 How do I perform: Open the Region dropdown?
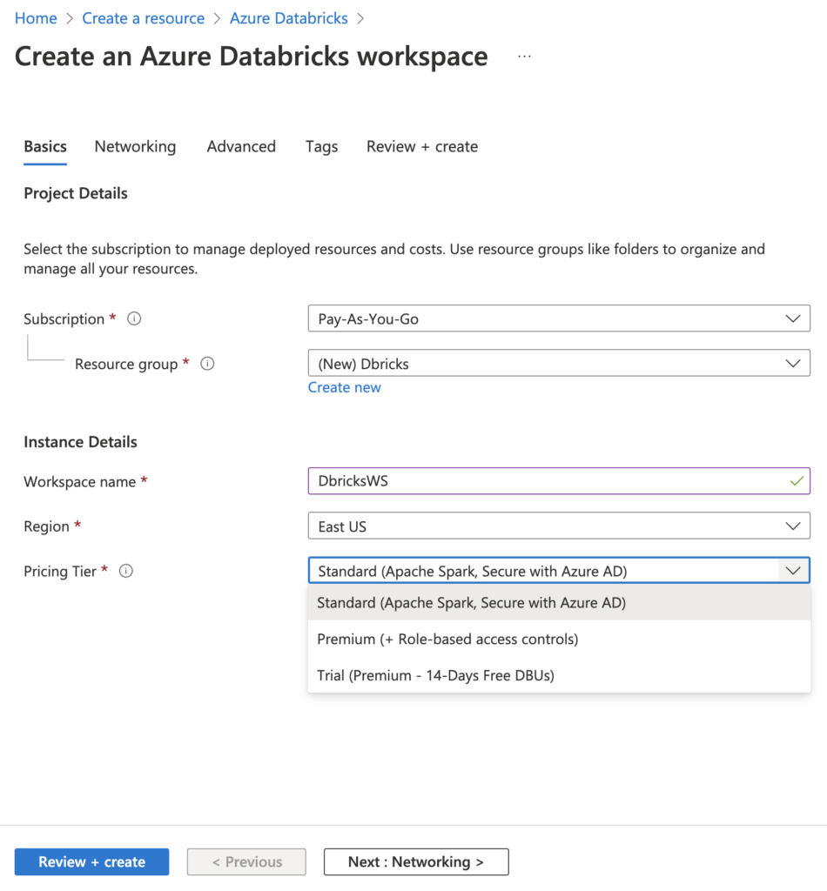pyautogui.click(x=558, y=526)
